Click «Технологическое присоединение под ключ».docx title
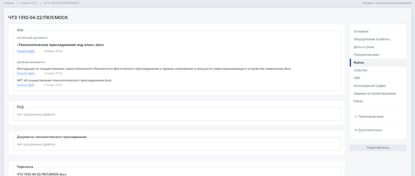Screen dimensions: 415x176 tap(60, 45)
